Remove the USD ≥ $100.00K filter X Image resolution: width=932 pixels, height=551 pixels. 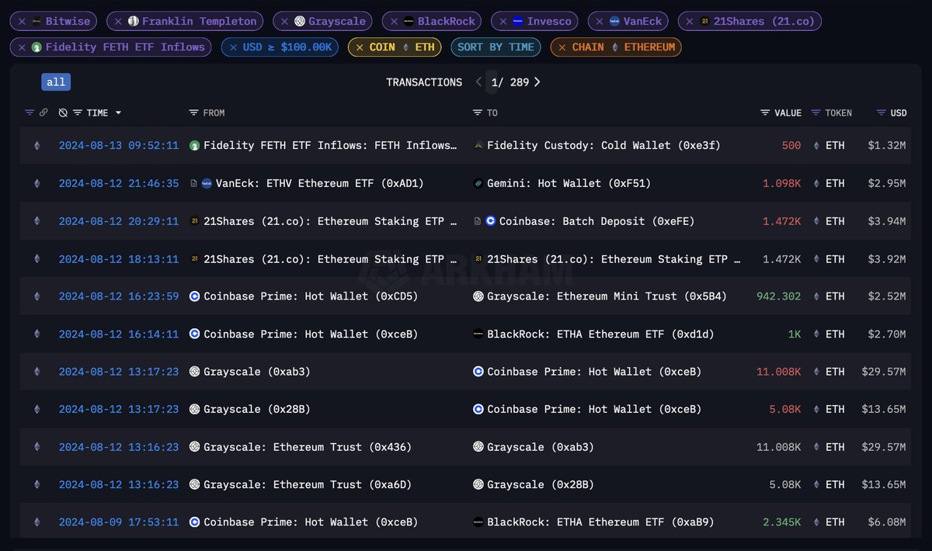pyautogui.click(x=232, y=47)
